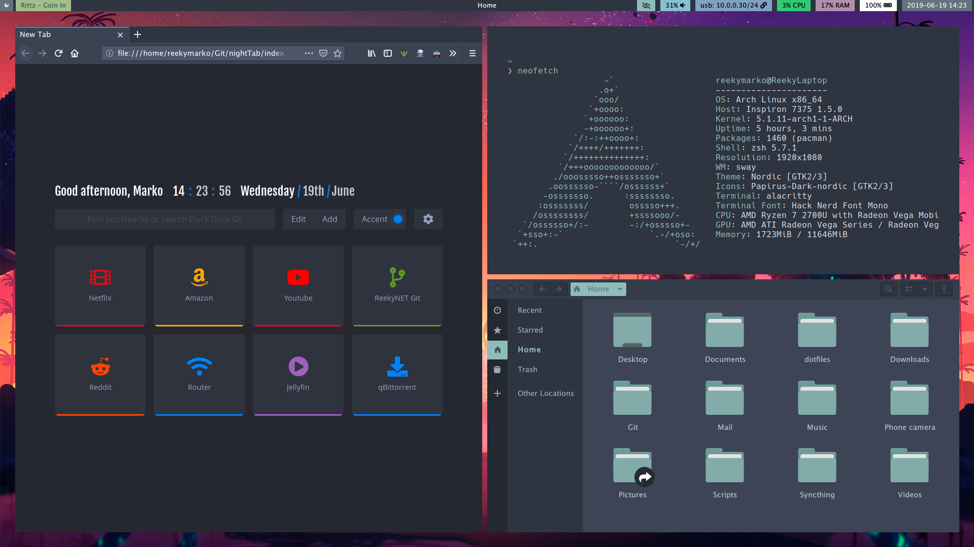Open Firefox Library icon
The image size is (974, 547).
point(372,53)
